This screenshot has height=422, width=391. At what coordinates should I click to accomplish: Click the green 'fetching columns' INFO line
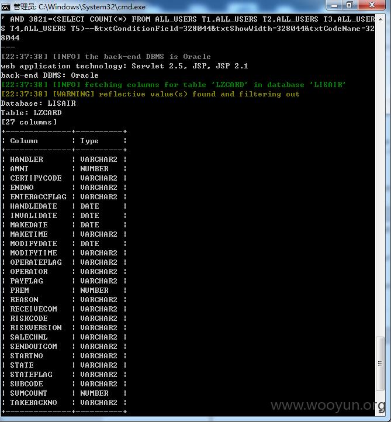pos(174,85)
